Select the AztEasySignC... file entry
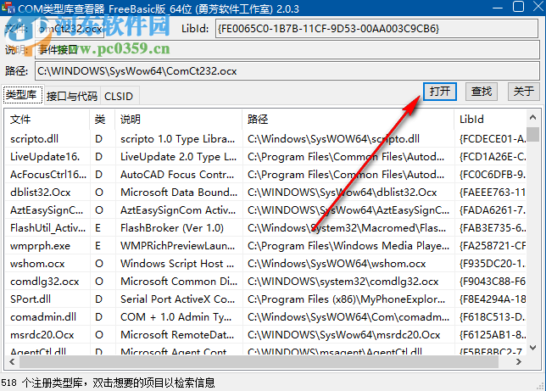 (x=47, y=210)
